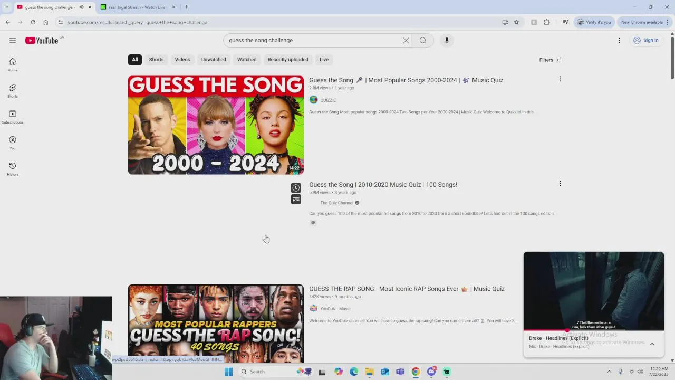Open Chrome home page button
The image size is (675, 380).
coord(46,22)
